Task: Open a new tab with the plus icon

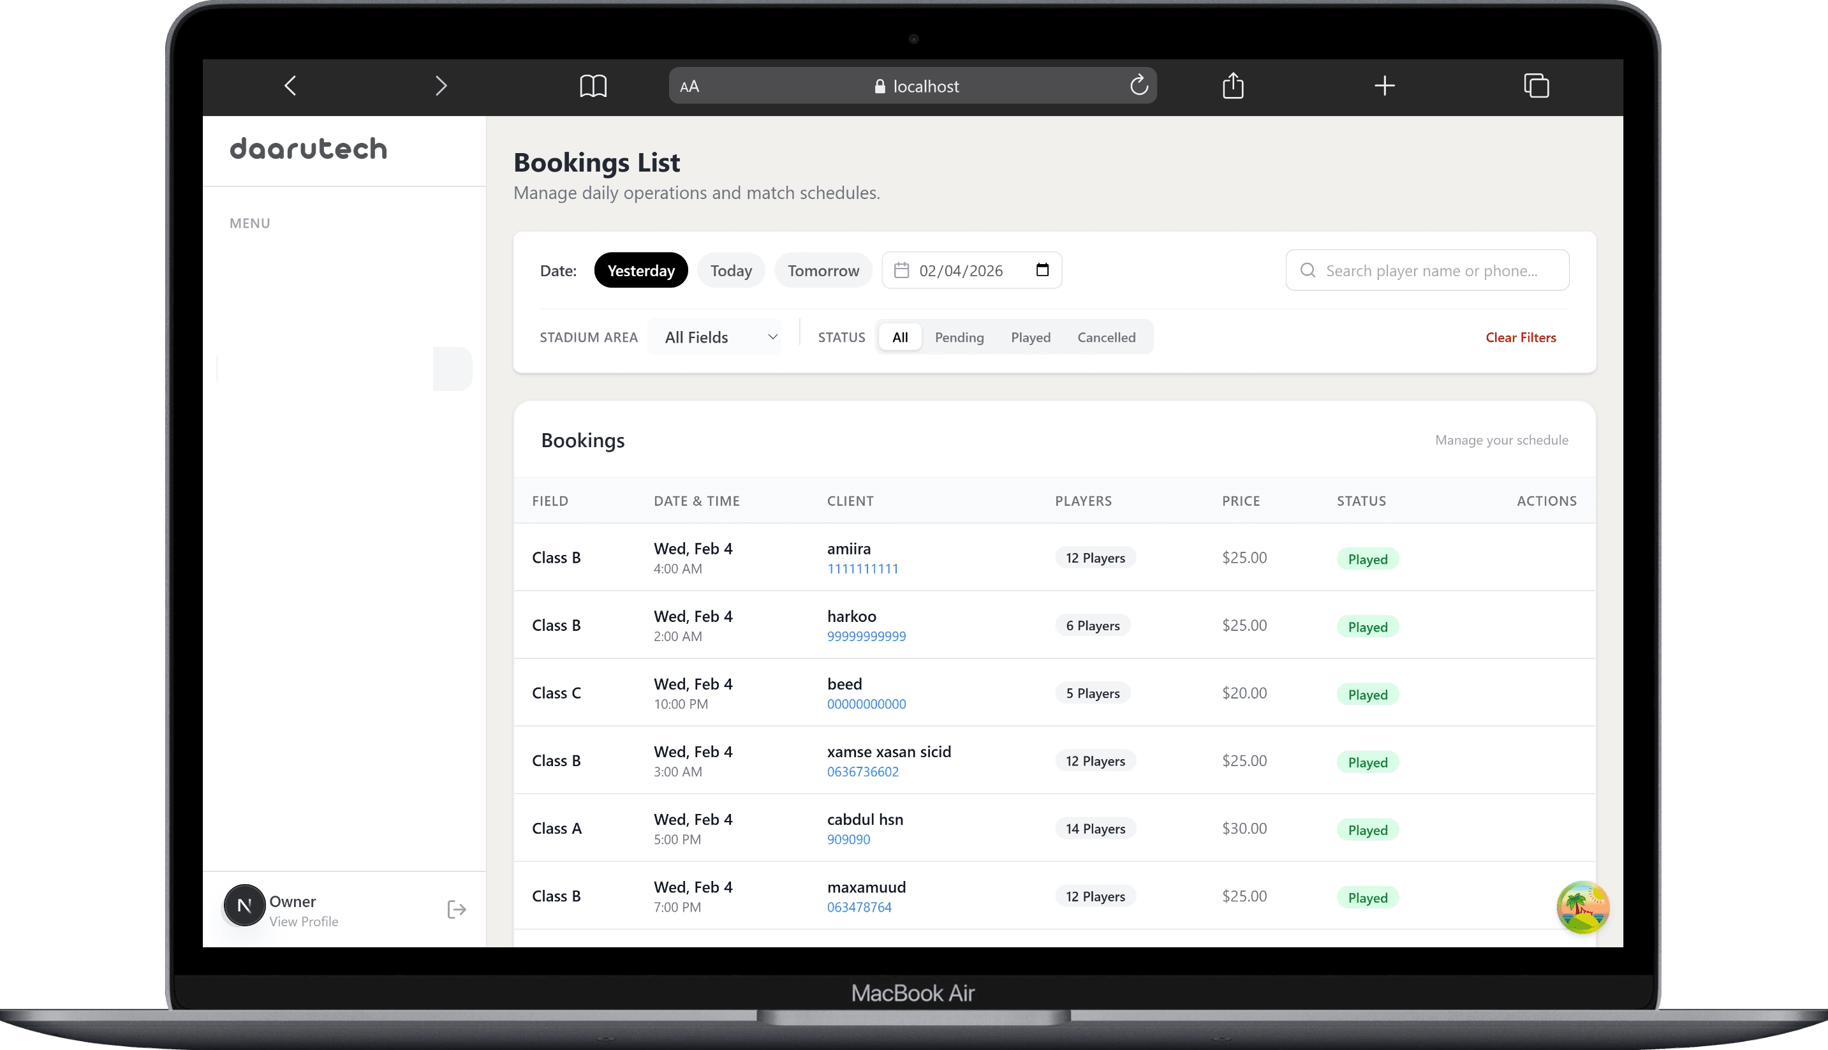Action: tap(1384, 85)
